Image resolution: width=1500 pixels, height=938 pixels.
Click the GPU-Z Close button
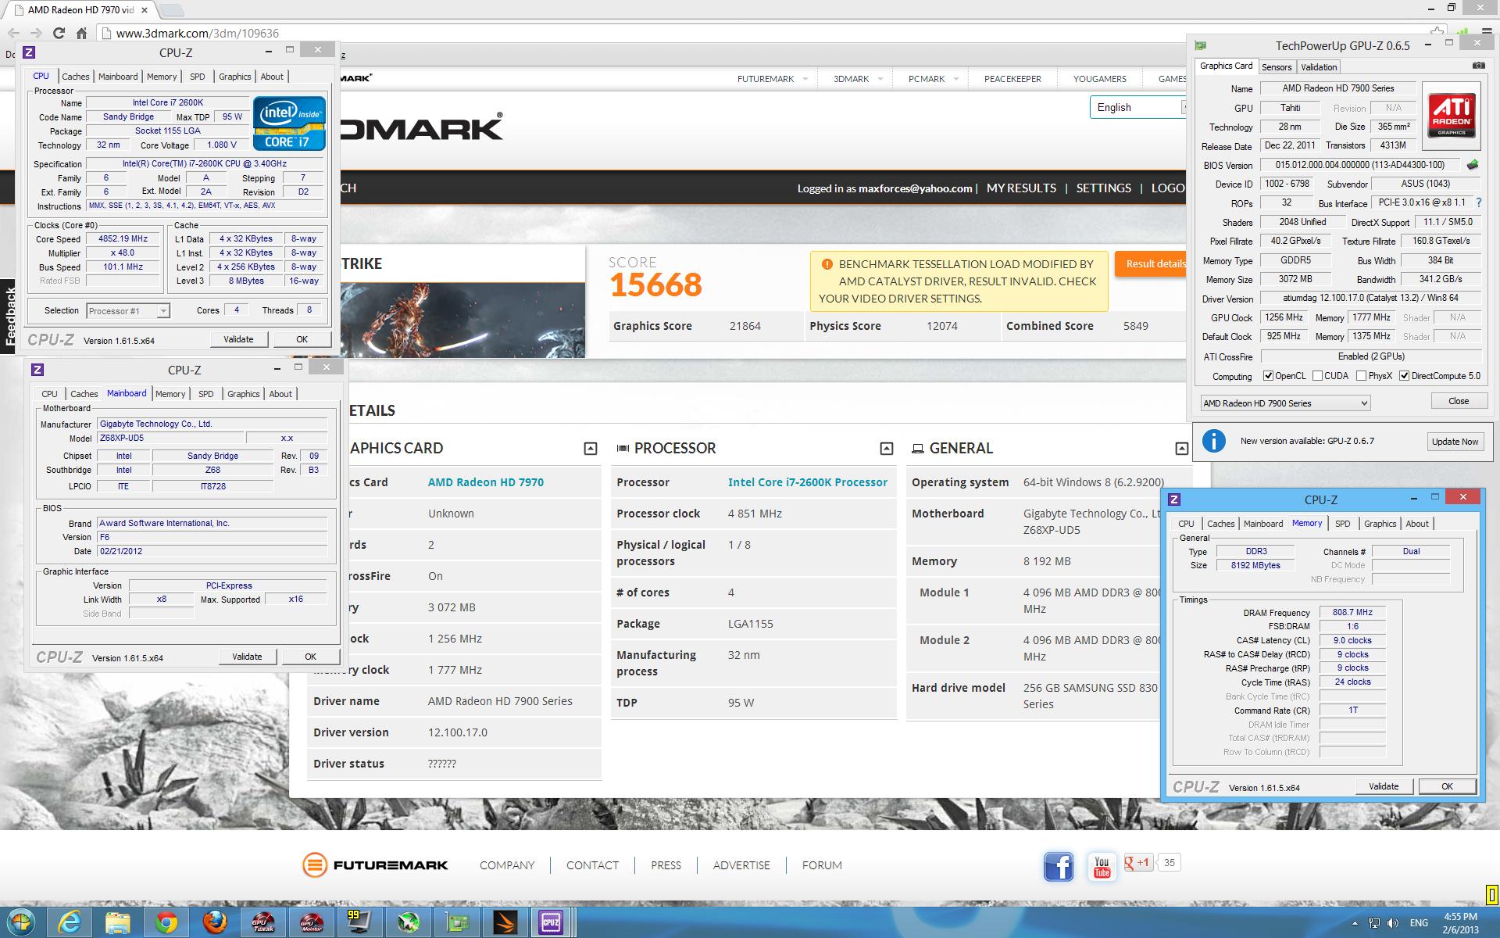click(x=1458, y=401)
